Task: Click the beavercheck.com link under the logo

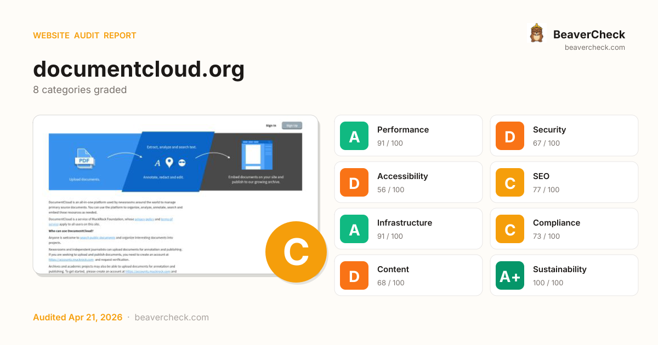Action: coord(594,48)
